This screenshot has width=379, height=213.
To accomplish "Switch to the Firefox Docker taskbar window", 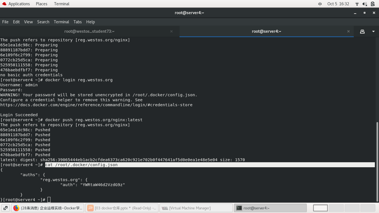I will point(47,208).
